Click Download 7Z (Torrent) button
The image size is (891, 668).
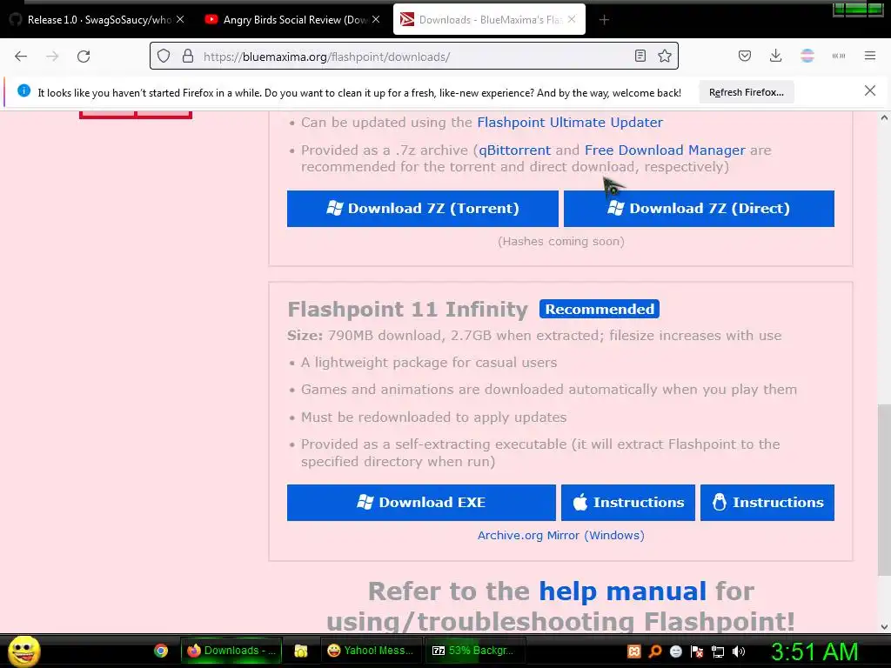[x=422, y=209]
